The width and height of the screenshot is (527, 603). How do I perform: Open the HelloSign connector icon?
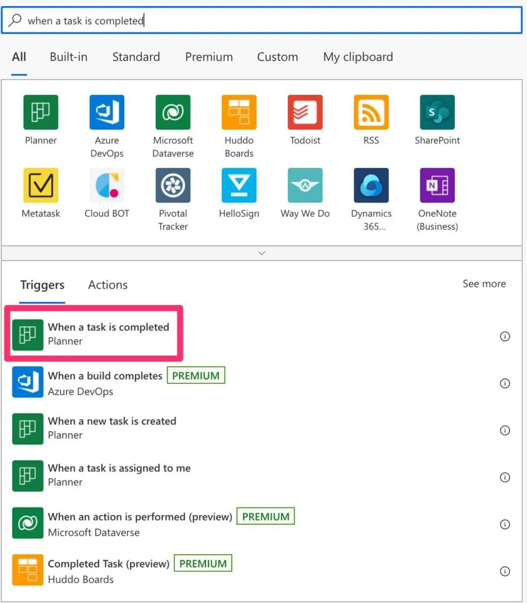click(x=239, y=185)
